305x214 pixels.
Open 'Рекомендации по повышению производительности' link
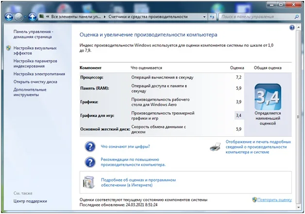[x=133, y=162]
